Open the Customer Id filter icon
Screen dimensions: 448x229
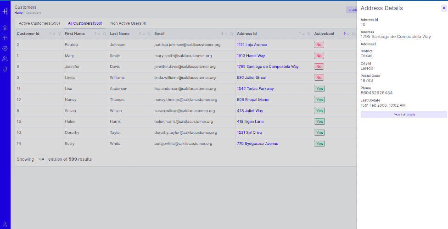59,33
